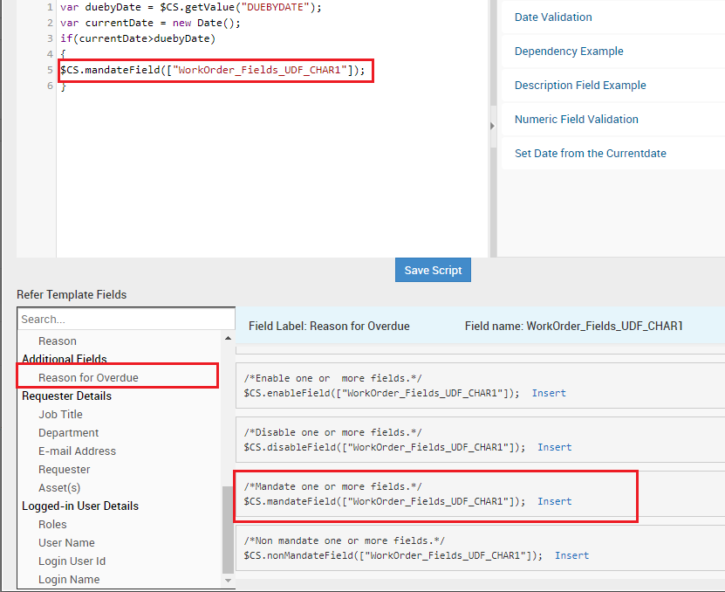Open the Date Validation sample script

(553, 17)
